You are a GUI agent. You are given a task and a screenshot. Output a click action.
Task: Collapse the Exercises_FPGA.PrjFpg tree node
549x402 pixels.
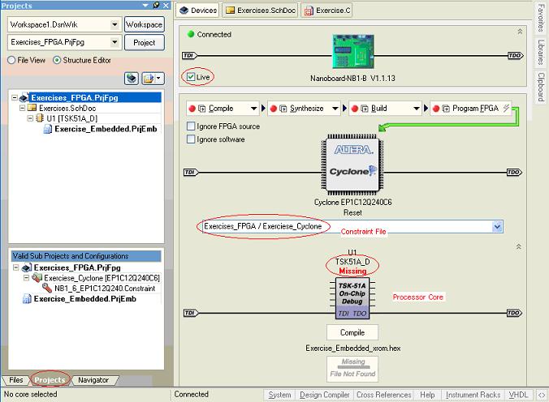point(15,97)
